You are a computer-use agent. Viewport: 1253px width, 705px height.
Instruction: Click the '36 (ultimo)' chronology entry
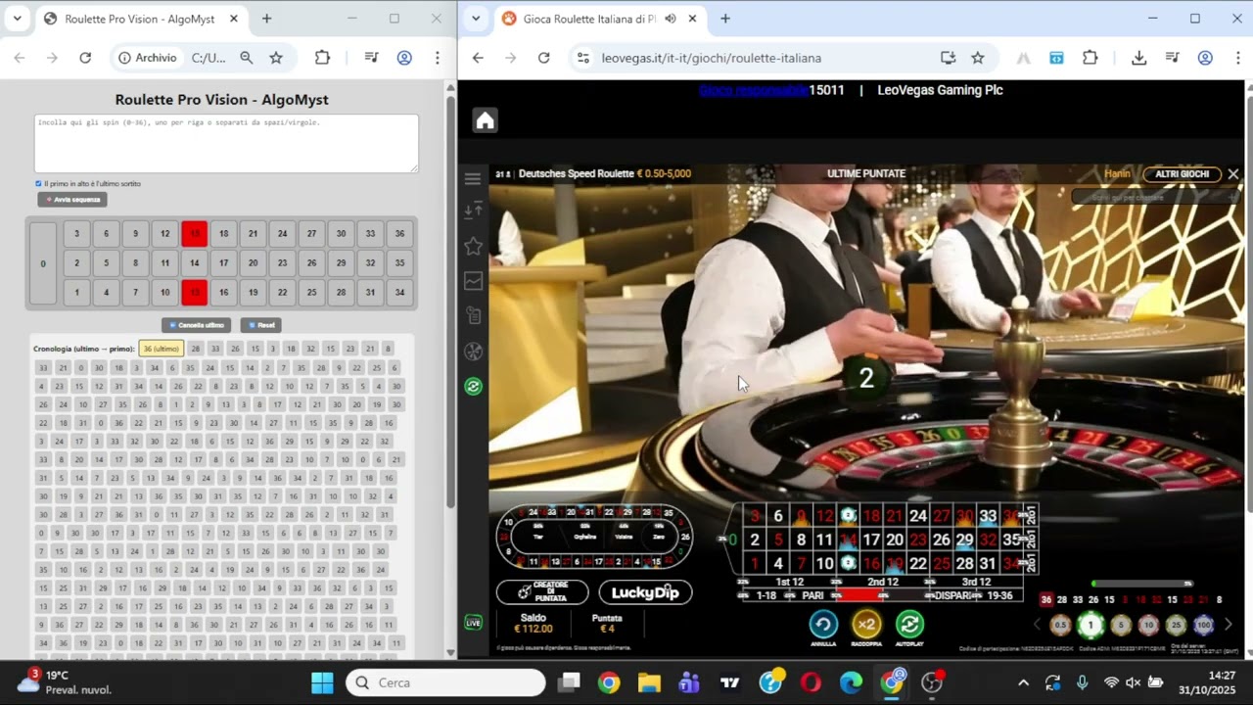tap(161, 349)
